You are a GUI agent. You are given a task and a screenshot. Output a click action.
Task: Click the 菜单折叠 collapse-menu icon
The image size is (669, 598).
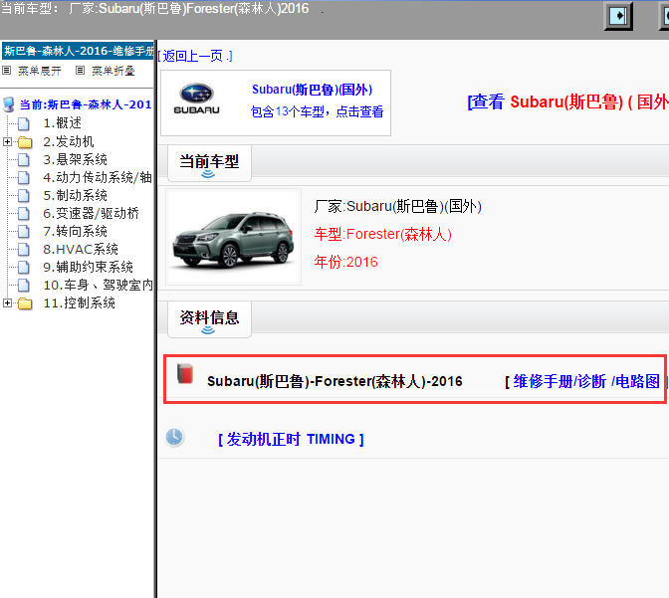pos(80,71)
